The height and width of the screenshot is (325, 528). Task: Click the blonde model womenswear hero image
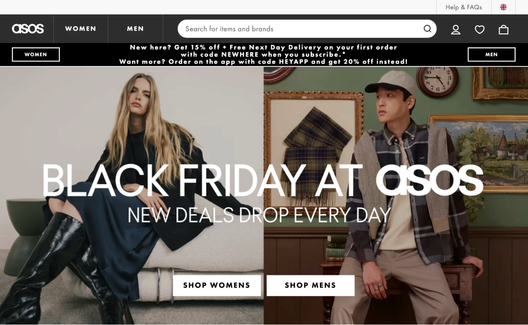tap(132, 196)
